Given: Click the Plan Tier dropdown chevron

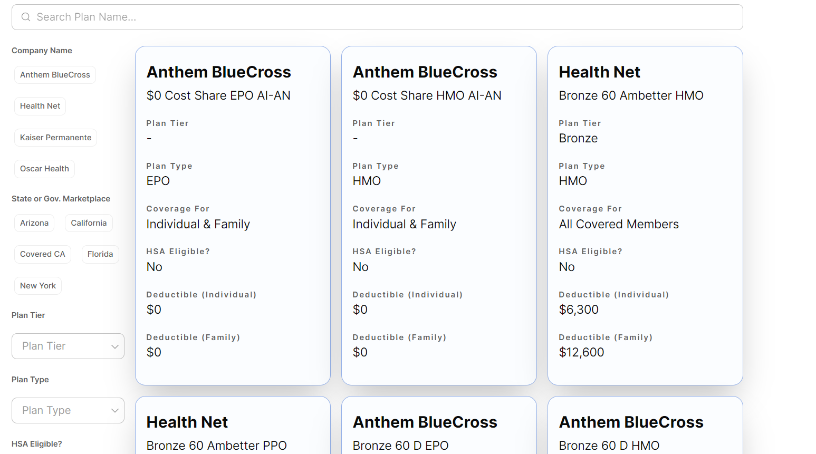Looking at the screenshot, I should [114, 346].
